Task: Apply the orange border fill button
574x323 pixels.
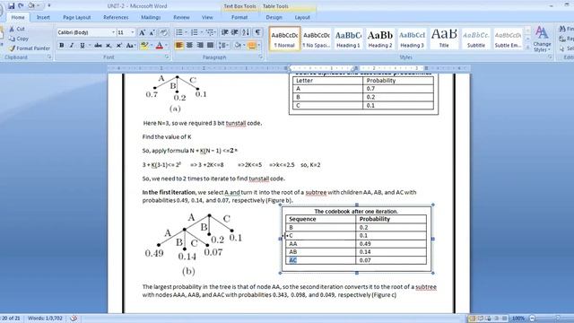Action: coord(251,46)
